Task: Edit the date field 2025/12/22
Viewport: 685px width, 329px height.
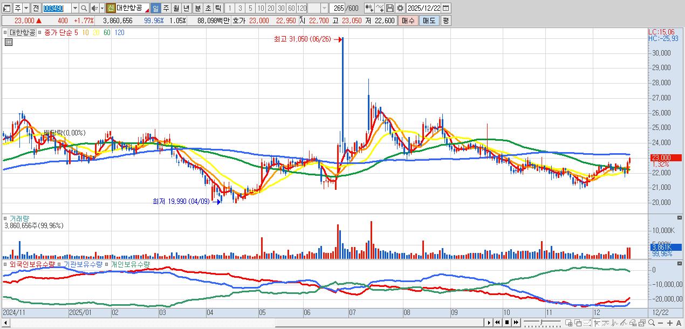Action: coord(424,8)
